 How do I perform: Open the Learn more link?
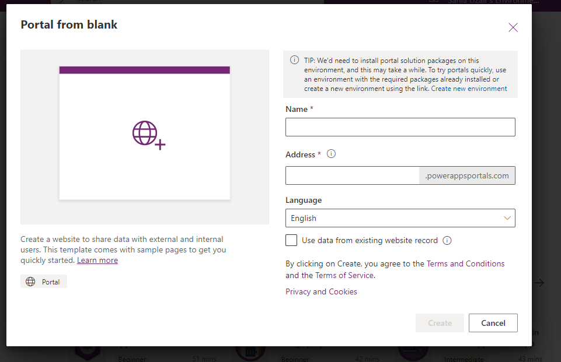(97, 260)
